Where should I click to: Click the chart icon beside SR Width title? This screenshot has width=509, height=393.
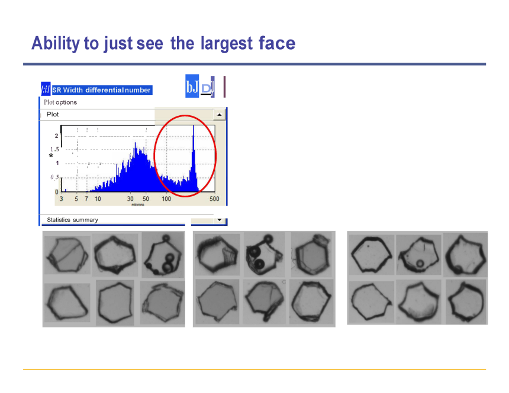coord(45,89)
